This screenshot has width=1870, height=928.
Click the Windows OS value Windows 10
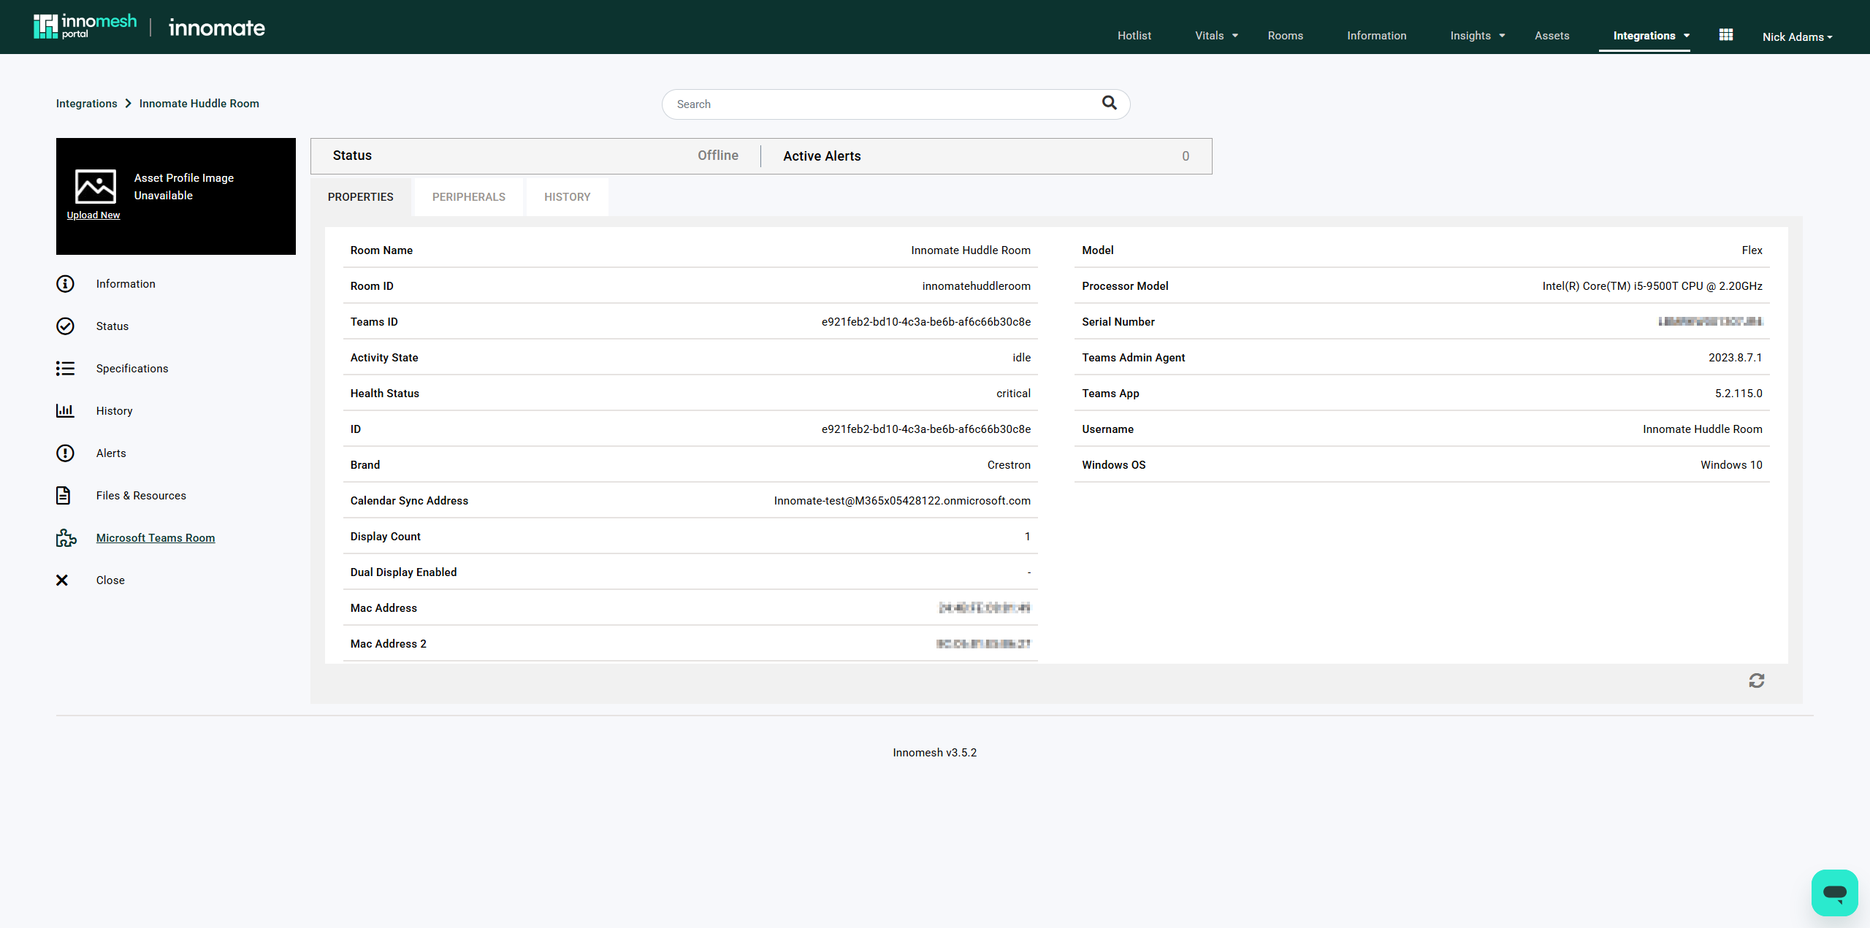click(1731, 465)
